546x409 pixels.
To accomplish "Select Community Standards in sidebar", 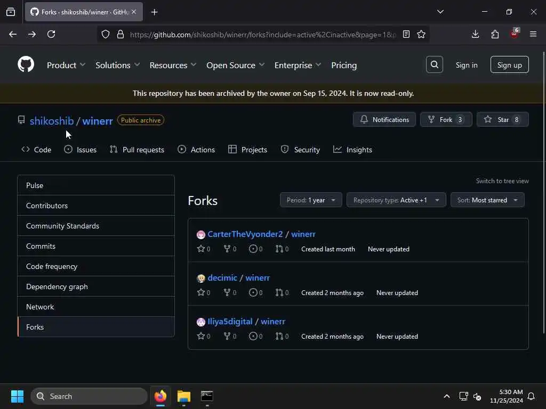I will point(96,226).
